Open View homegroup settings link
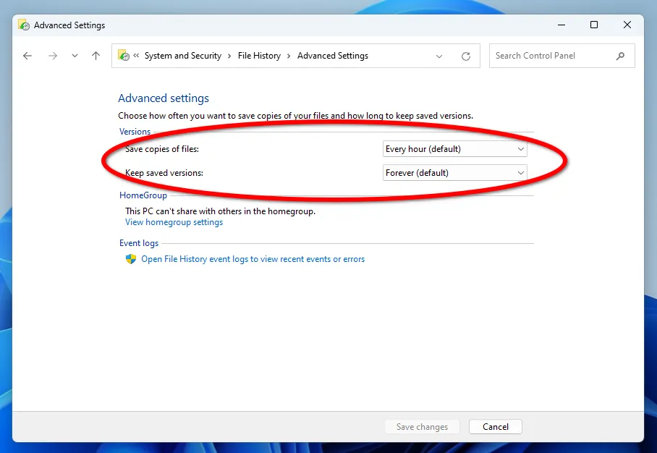The width and height of the screenshot is (657, 453). pyautogui.click(x=174, y=222)
